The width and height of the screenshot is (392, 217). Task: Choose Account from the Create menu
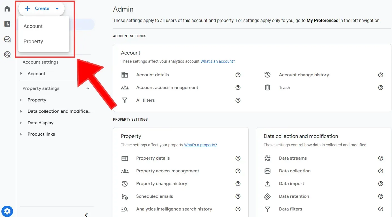click(x=44, y=26)
